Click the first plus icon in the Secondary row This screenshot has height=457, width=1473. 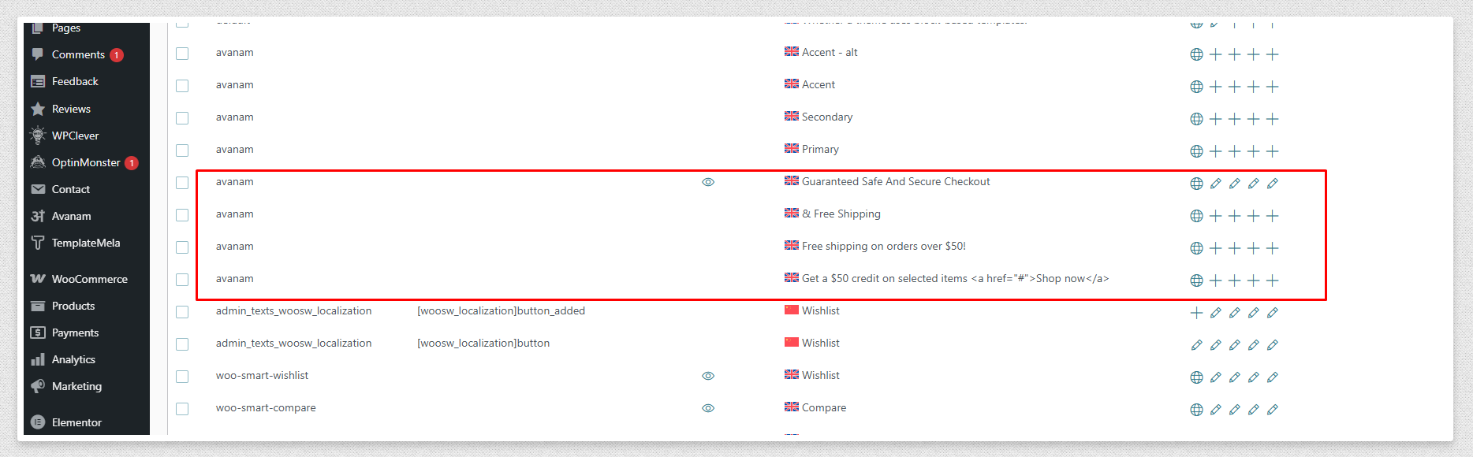click(x=1215, y=119)
